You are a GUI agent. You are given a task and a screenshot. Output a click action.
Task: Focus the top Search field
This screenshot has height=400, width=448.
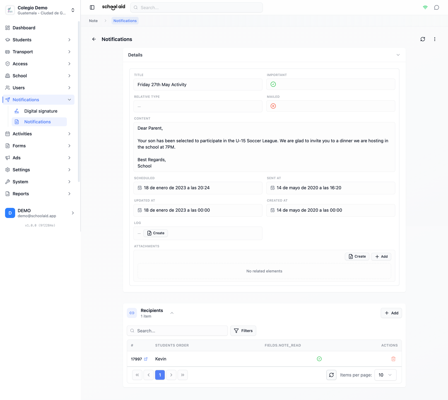[197, 8]
